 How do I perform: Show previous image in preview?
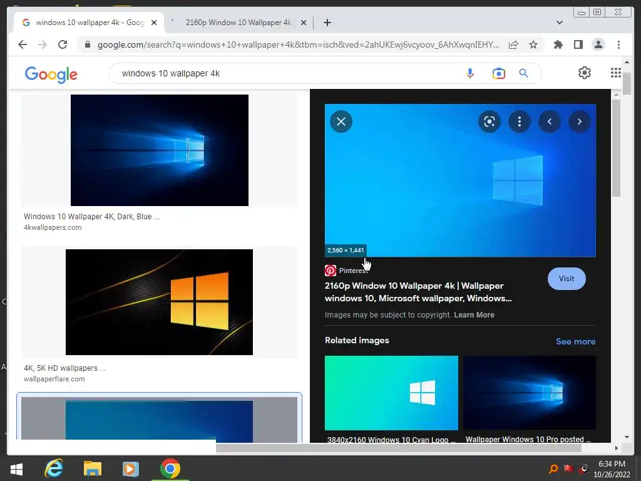(550, 122)
